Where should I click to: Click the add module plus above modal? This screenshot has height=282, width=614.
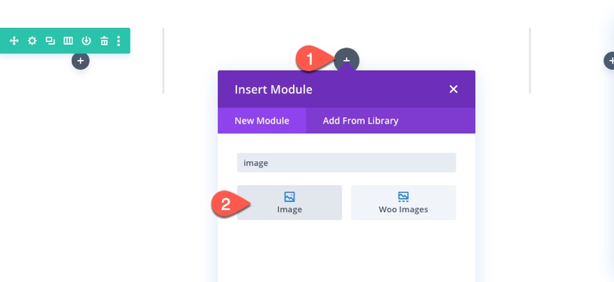pyautogui.click(x=347, y=60)
